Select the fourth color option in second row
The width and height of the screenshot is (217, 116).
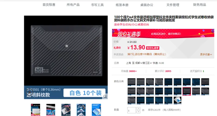(x=159, y=91)
